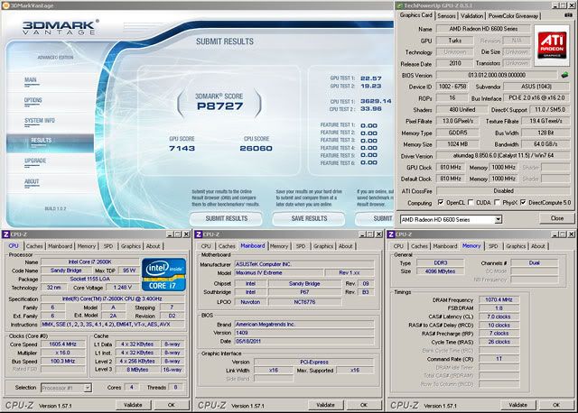The height and width of the screenshot is (413, 578).
Task: Open the Sensors tab in GPU-Z
Action: pyautogui.click(x=446, y=16)
